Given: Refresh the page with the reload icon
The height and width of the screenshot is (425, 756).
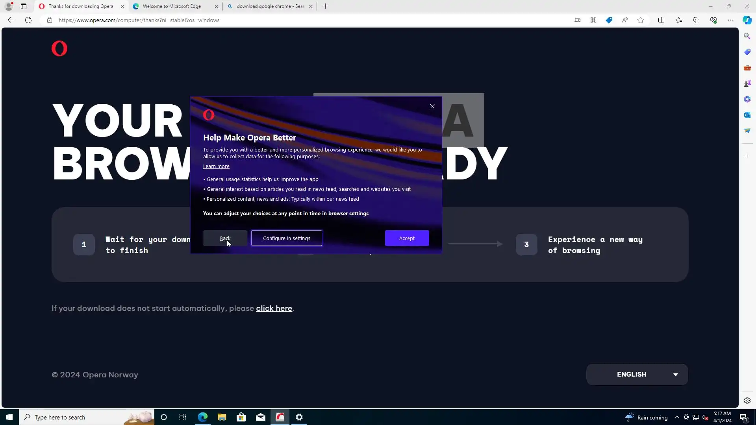Looking at the screenshot, I should [x=28, y=20].
